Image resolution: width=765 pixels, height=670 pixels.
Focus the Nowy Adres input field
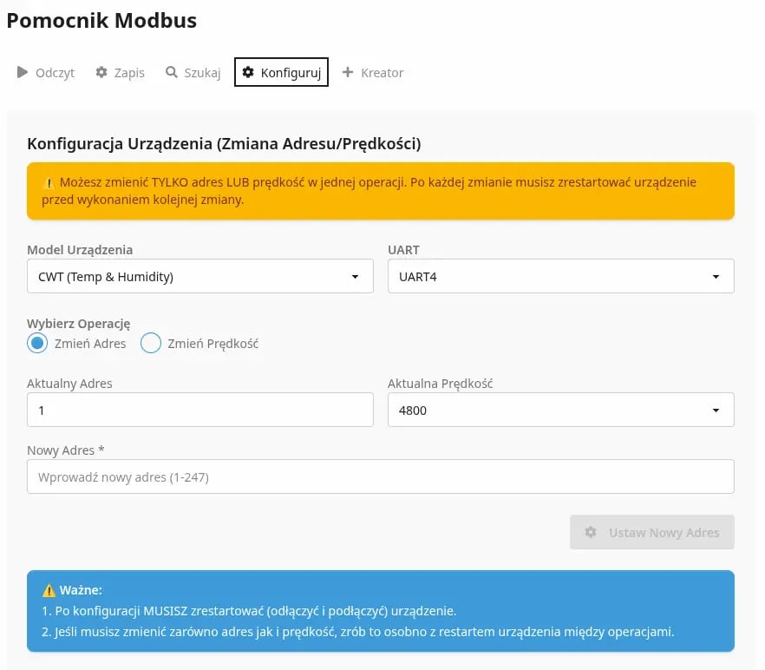[x=380, y=476]
